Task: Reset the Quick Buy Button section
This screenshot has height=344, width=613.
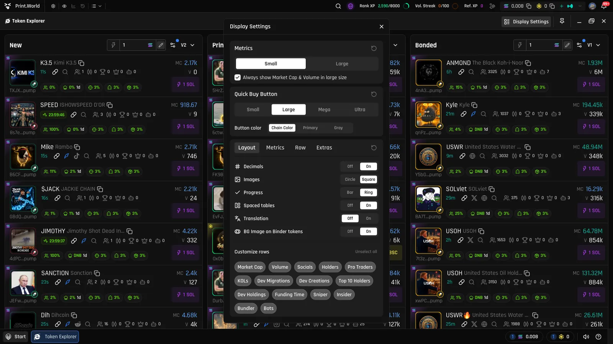Action: tap(374, 94)
